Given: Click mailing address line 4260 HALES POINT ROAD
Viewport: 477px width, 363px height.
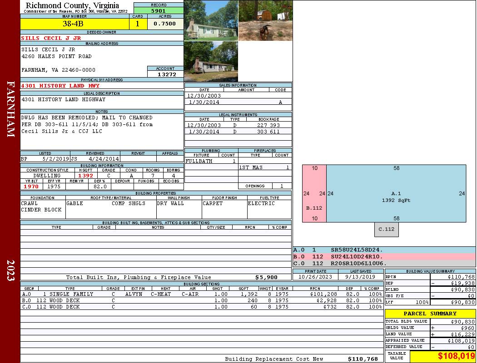Looking at the screenshot, I should coord(56,56).
